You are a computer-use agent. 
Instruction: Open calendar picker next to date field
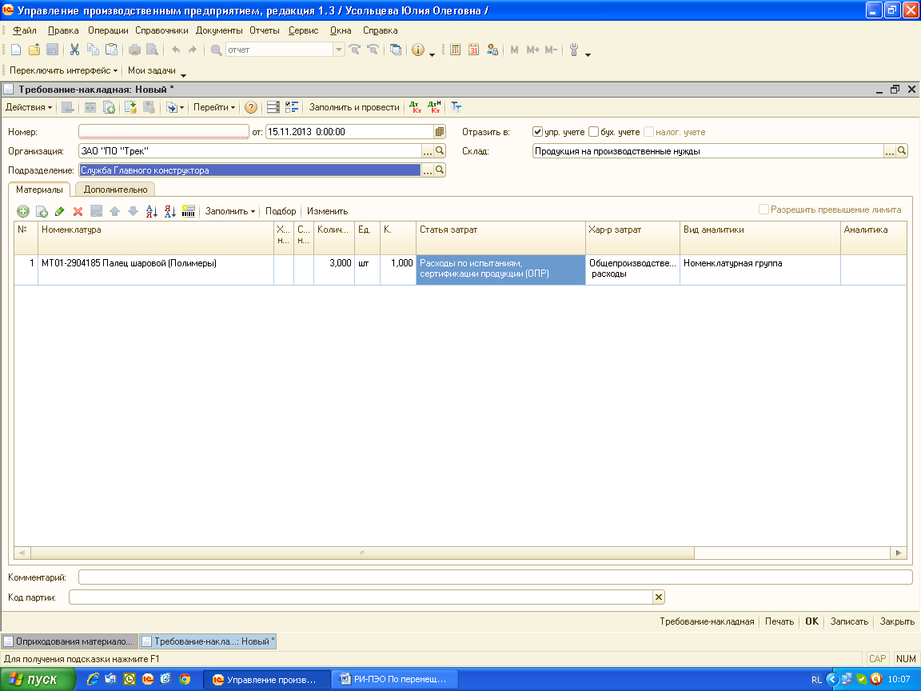440,132
